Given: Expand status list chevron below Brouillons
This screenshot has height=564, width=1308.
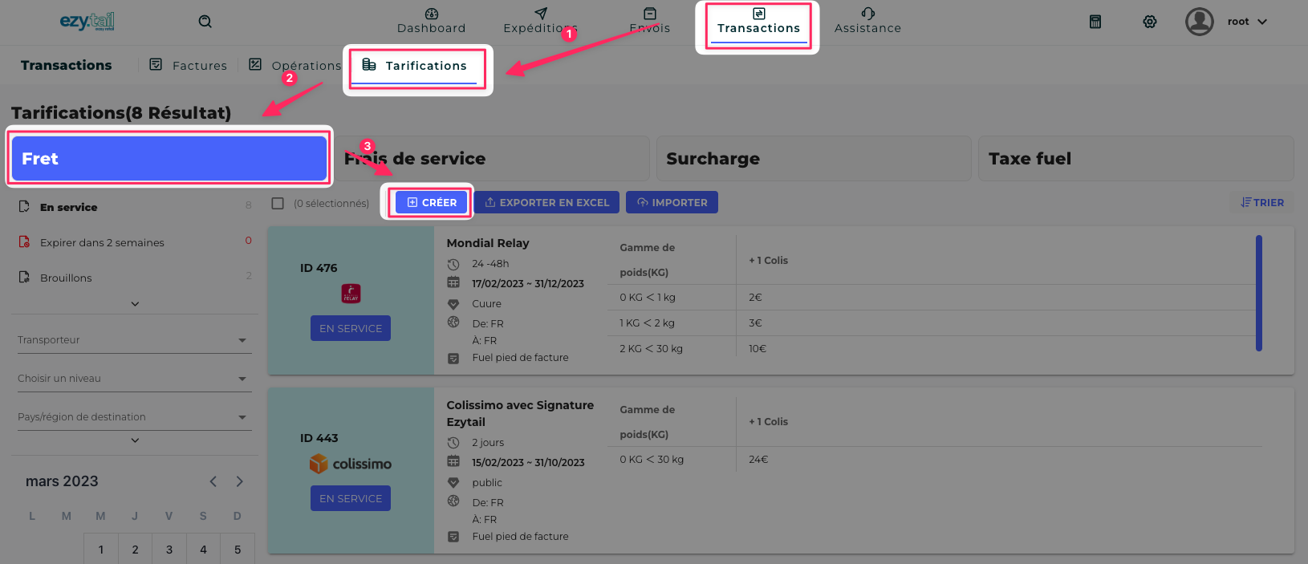Looking at the screenshot, I should (135, 304).
